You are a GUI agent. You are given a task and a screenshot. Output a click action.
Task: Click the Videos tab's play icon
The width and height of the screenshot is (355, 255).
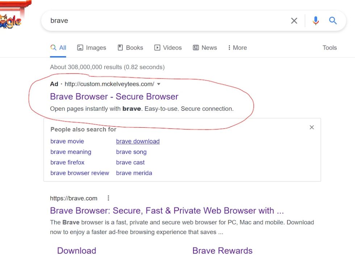pyautogui.click(x=157, y=47)
